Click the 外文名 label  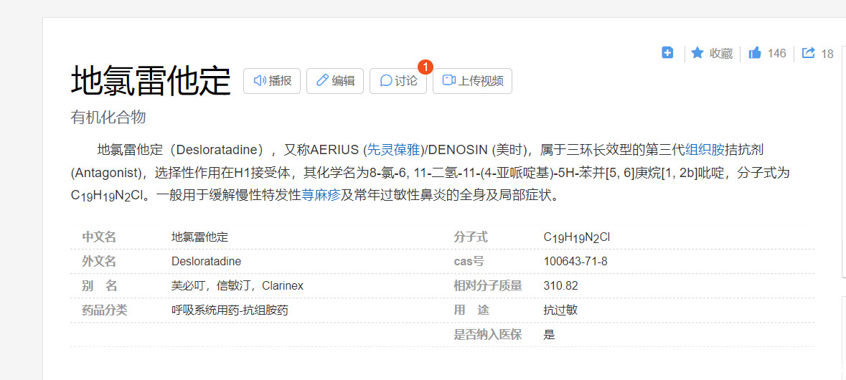tap(99, 262)
